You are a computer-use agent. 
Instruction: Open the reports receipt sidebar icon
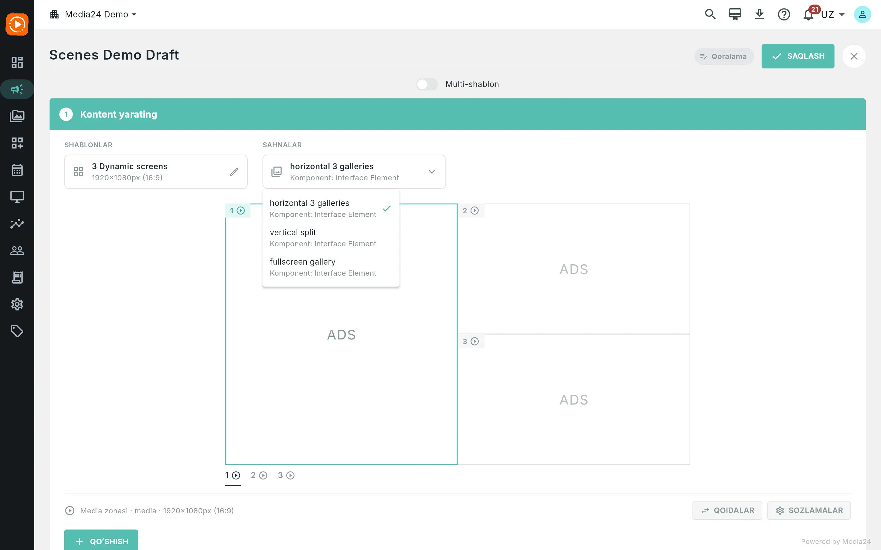(17, 277)
